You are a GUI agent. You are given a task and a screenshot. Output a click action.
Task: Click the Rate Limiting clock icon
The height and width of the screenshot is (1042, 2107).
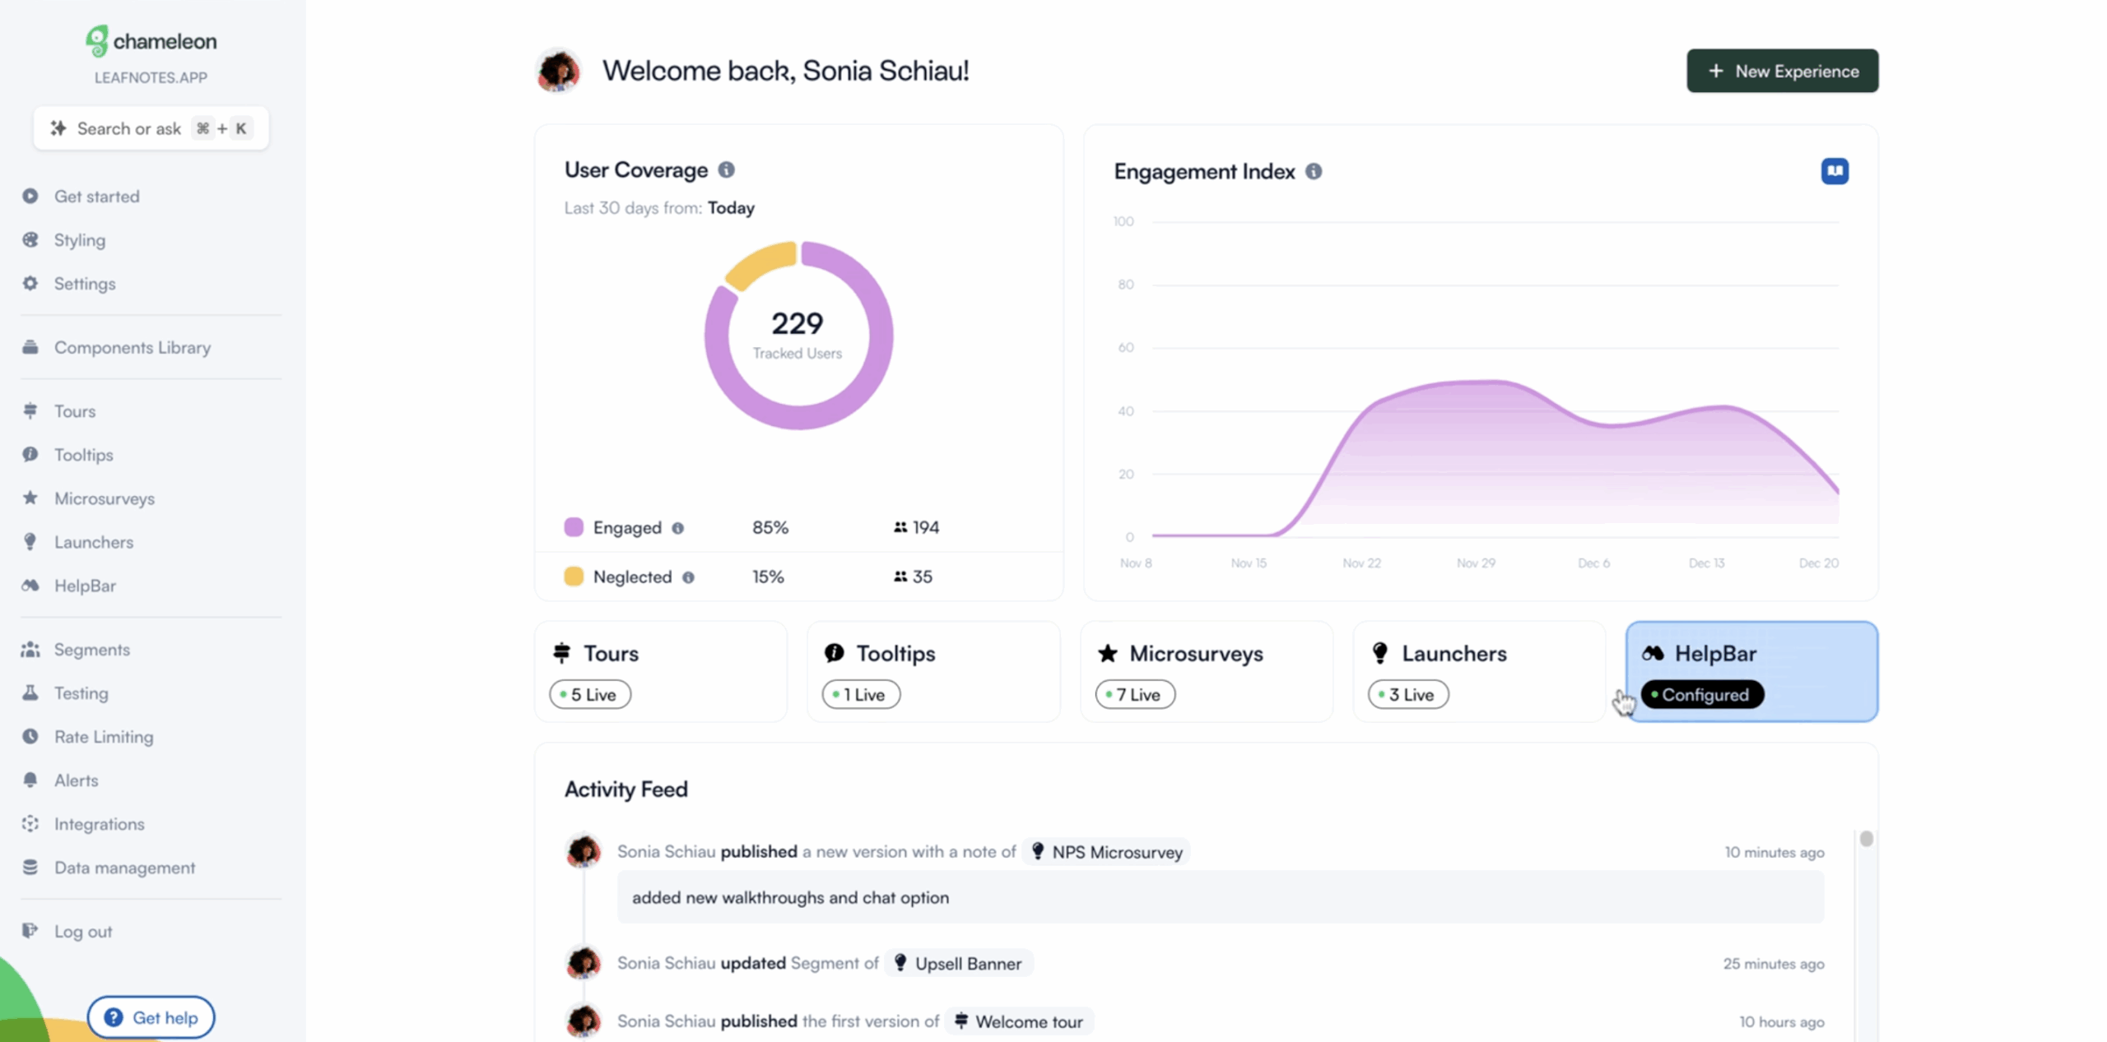click(x=30, y=736)
